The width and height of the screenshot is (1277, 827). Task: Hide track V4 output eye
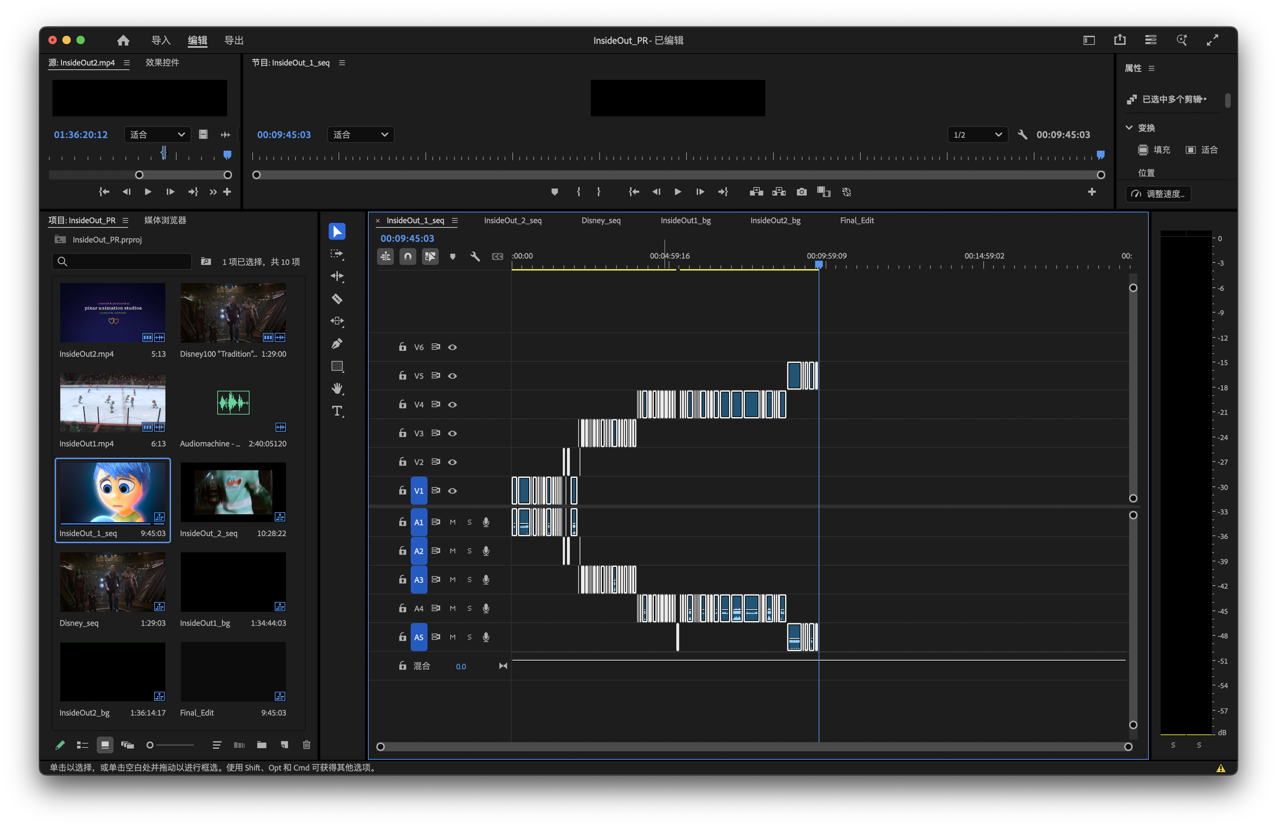point(452,405)
